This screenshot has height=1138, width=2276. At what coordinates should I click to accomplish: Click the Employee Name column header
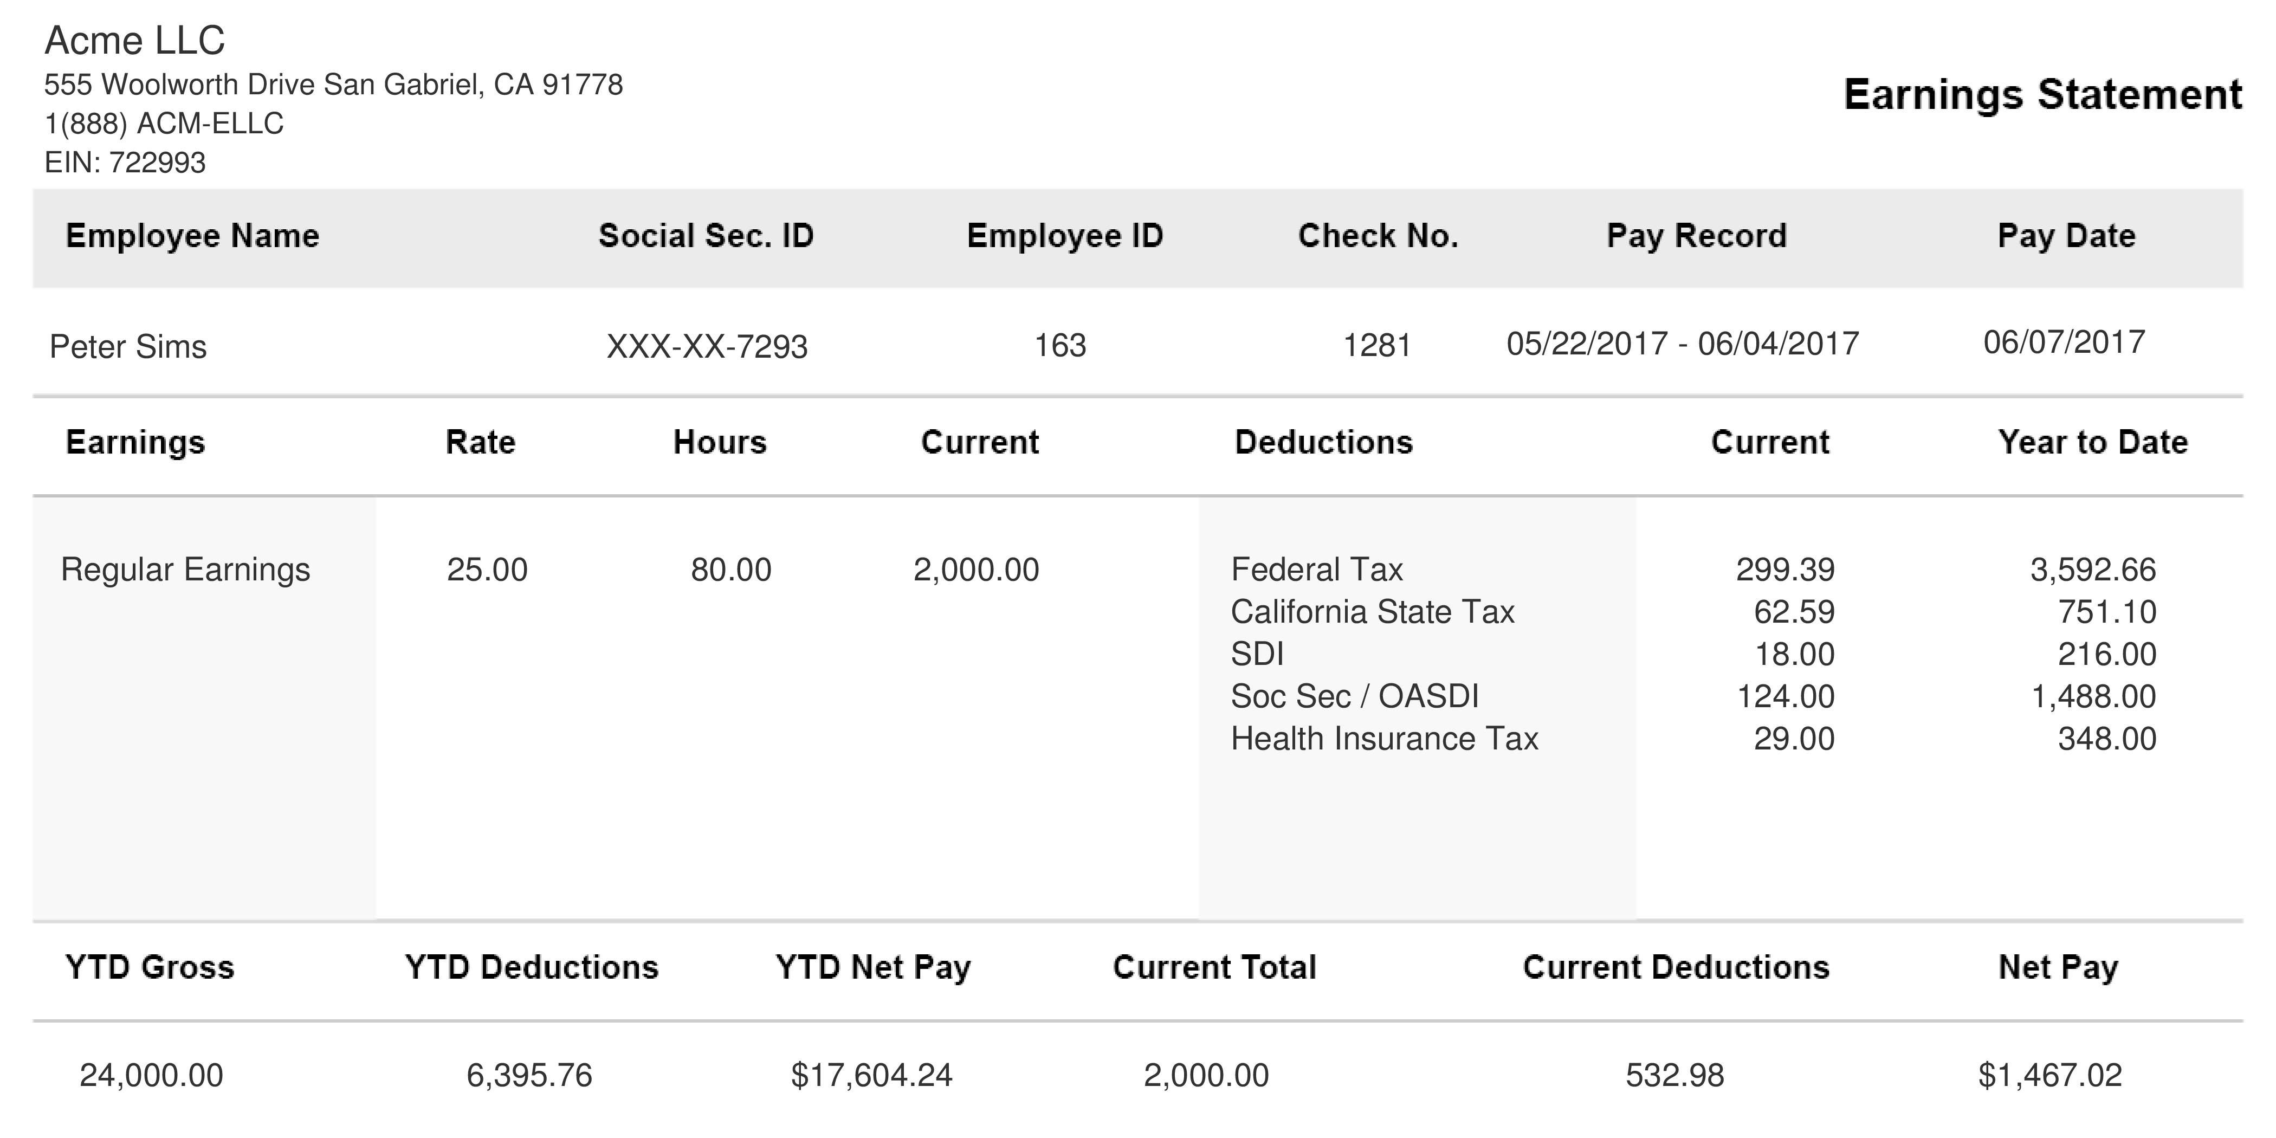click(x=191, y=235)
